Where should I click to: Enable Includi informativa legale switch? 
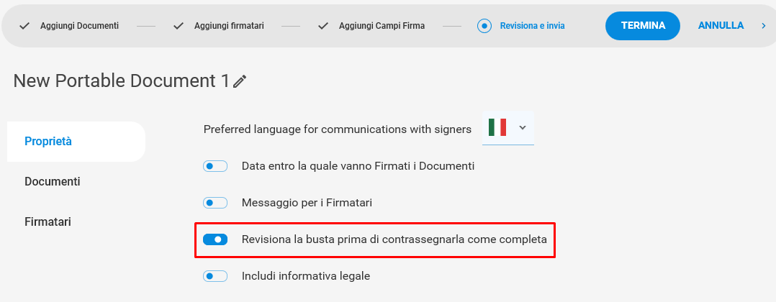coord(215,276)
